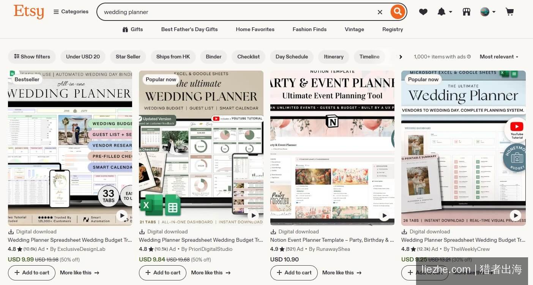More like this for ExclusiveDesignLab listing

pos(80,272)
